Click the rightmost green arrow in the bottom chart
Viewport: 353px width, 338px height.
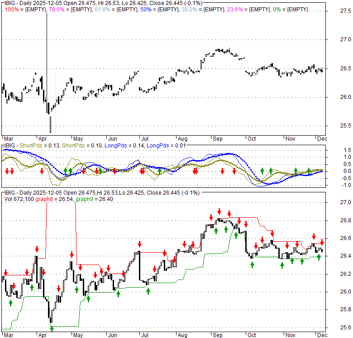click(x=319, y=257)
